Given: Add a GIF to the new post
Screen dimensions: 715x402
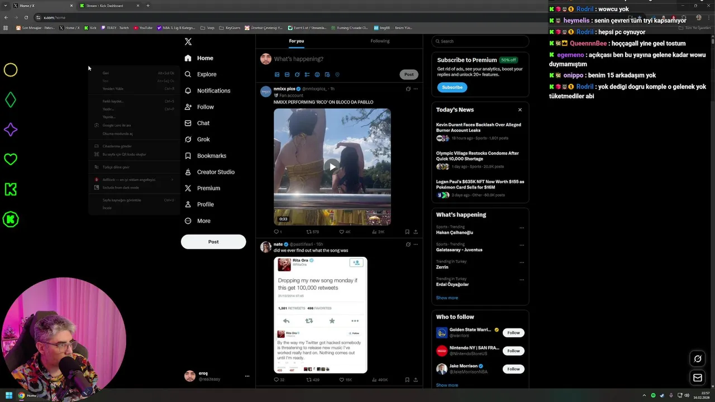Looking at the screenshot, I should [287, 74].
